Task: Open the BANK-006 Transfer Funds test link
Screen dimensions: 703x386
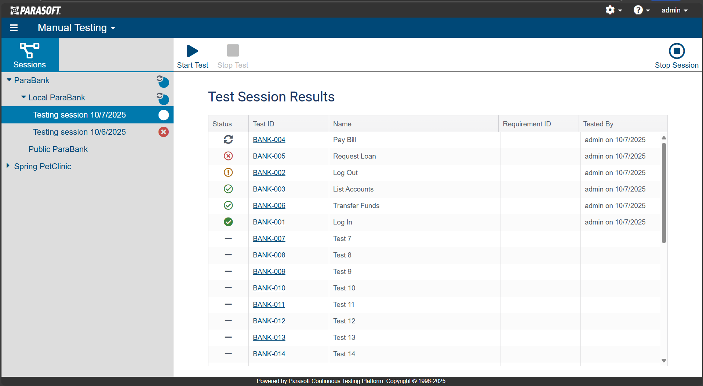Action: (269, 205)
